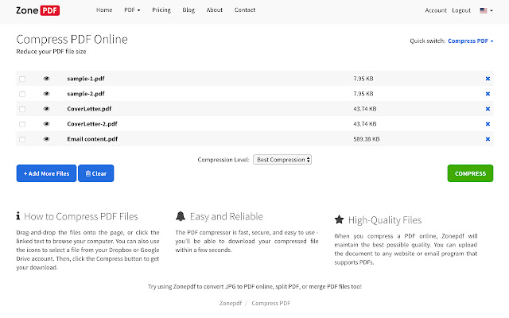Click the green COMPRESS button
Viewport: 509px width, 318px height.
[x=470, y=173]
